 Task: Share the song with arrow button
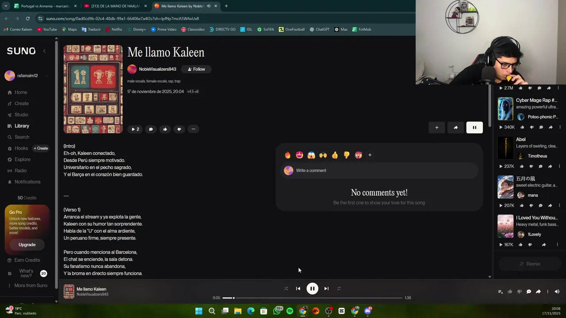coord(455,128)
